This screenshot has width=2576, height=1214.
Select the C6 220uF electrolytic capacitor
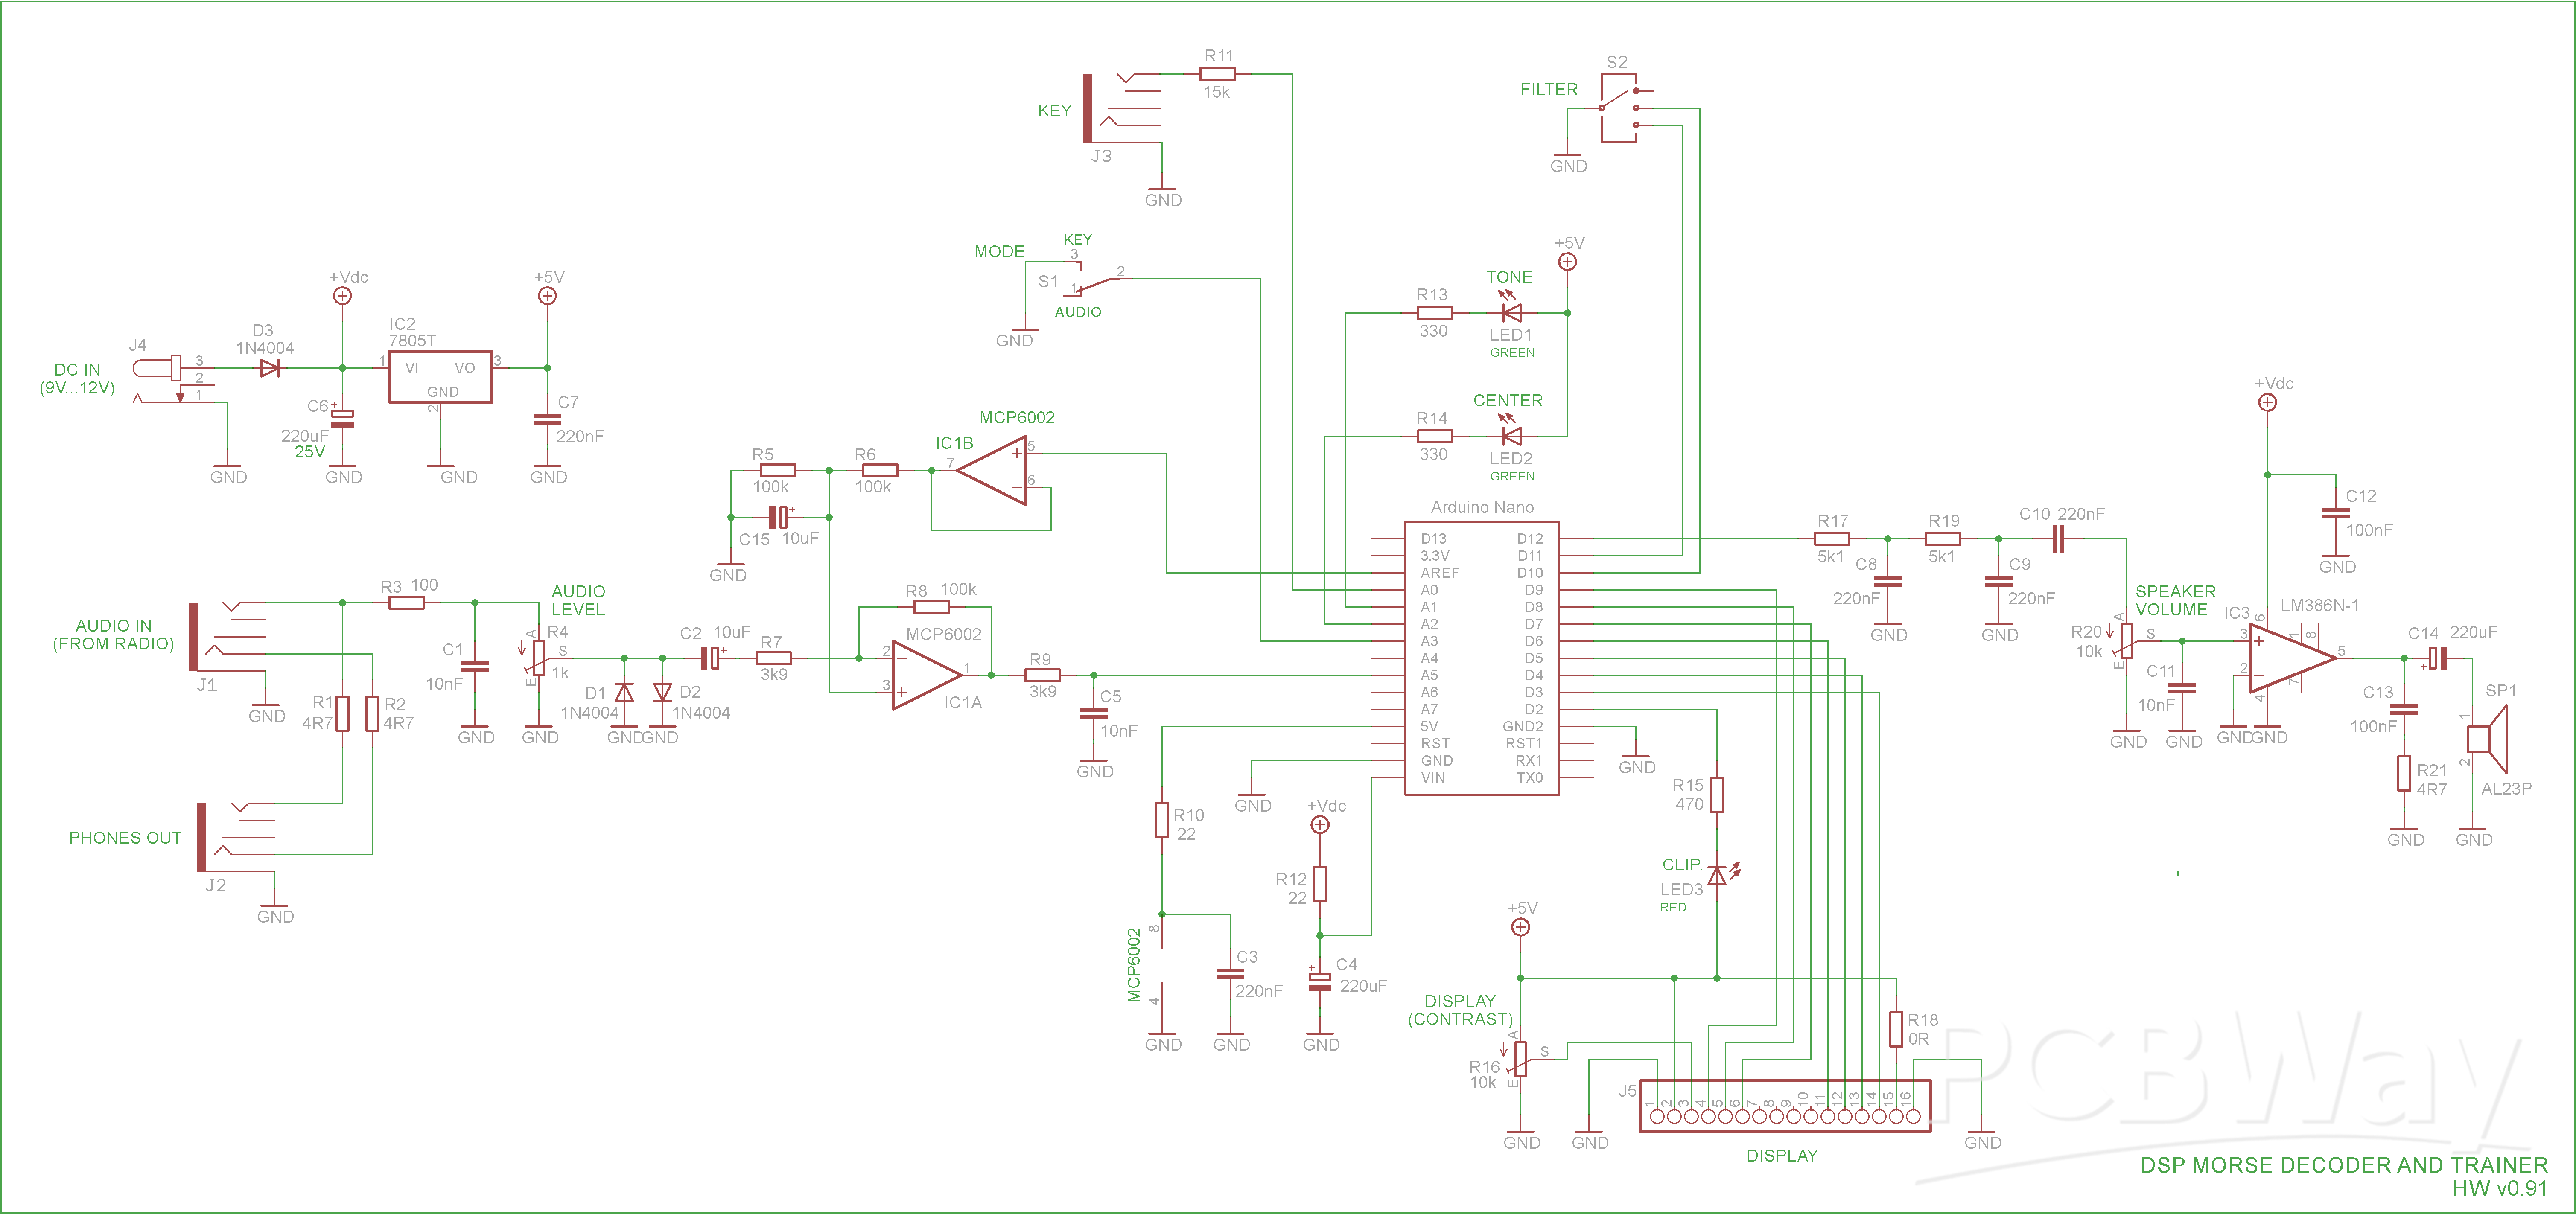click(x=342, y=418)
